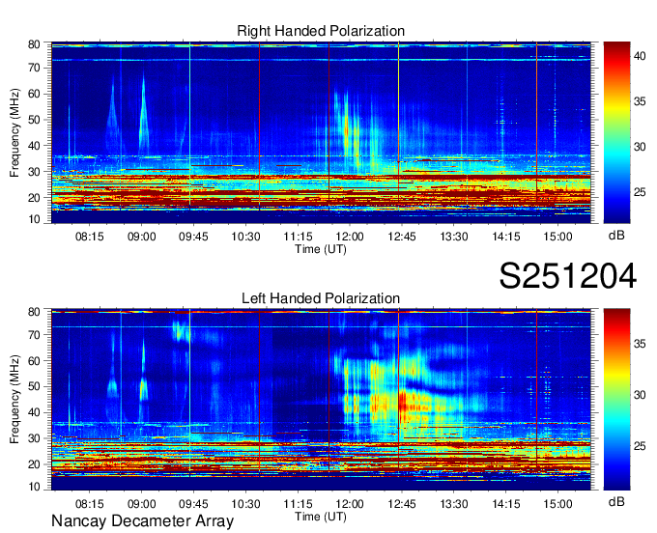Click the 10:30 time tick on the left-handed plot
The image size is (657, 533).
click(x=245, y=503)
